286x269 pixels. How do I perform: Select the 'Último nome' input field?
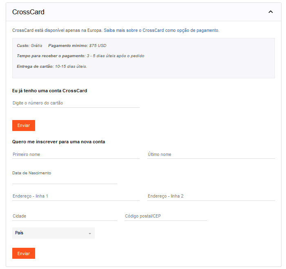[211, 154]
